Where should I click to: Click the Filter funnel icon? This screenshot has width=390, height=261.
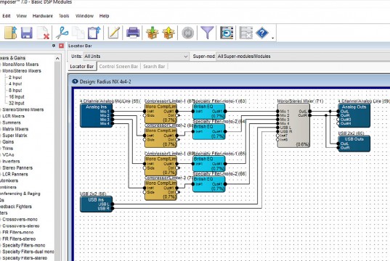click(207, 33)
